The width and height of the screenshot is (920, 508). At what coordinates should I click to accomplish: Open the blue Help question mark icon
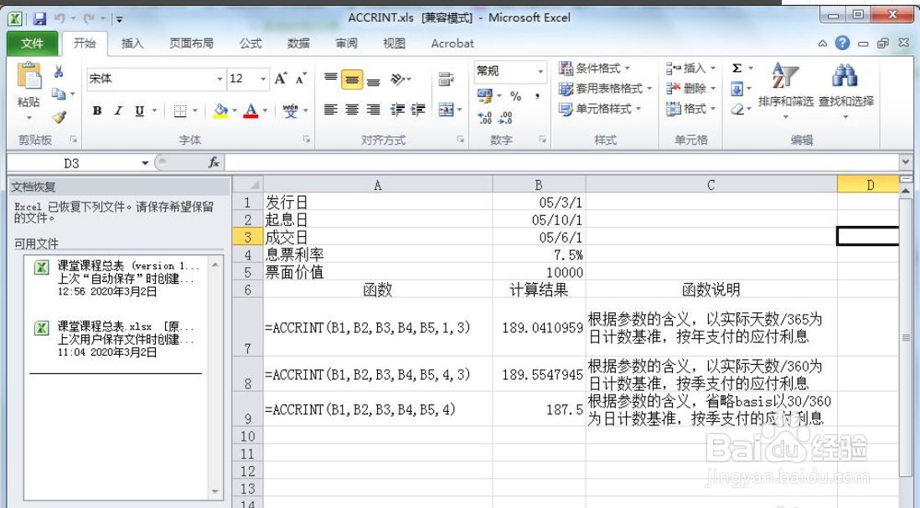click(x=843, y=43)
